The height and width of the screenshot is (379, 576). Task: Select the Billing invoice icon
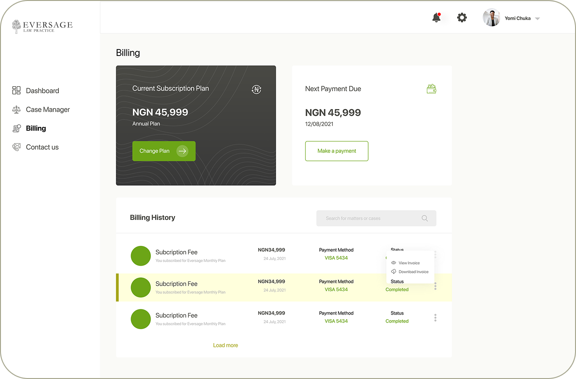15,128
